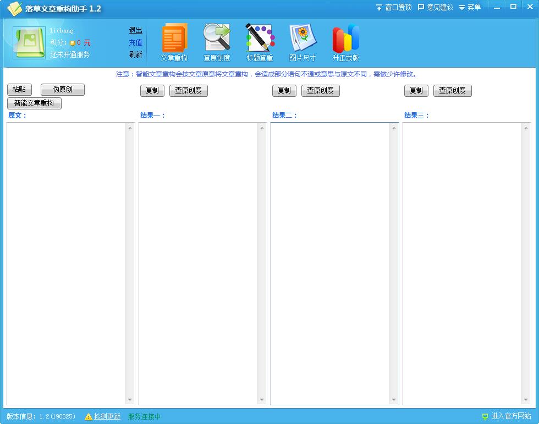This screenshot has height=424, width=539.
Task: Click the 结果二: label
Action: click(285, 115)
